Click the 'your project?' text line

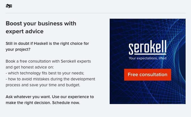[x=18, y=49]
